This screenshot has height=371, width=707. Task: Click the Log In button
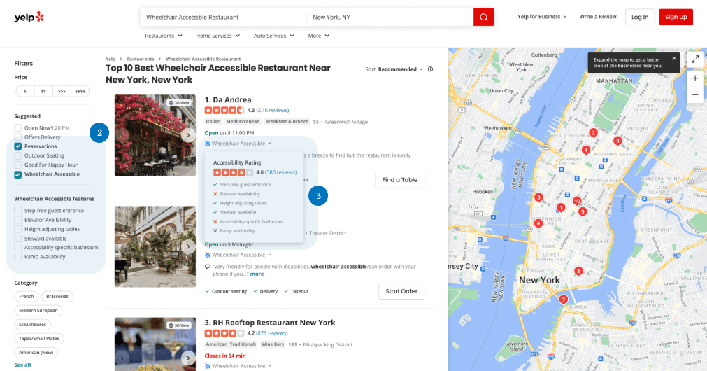639,17
